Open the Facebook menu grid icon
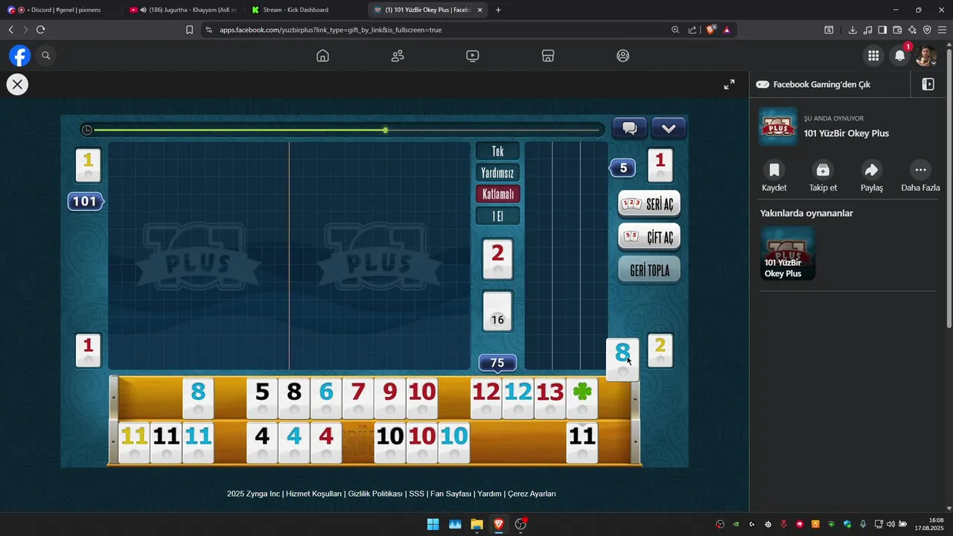Image resolution: width=953 pixels, height=536 pixels. click(873, 56)
